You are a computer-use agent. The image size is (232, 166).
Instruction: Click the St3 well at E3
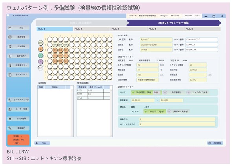tap(61, 61)
